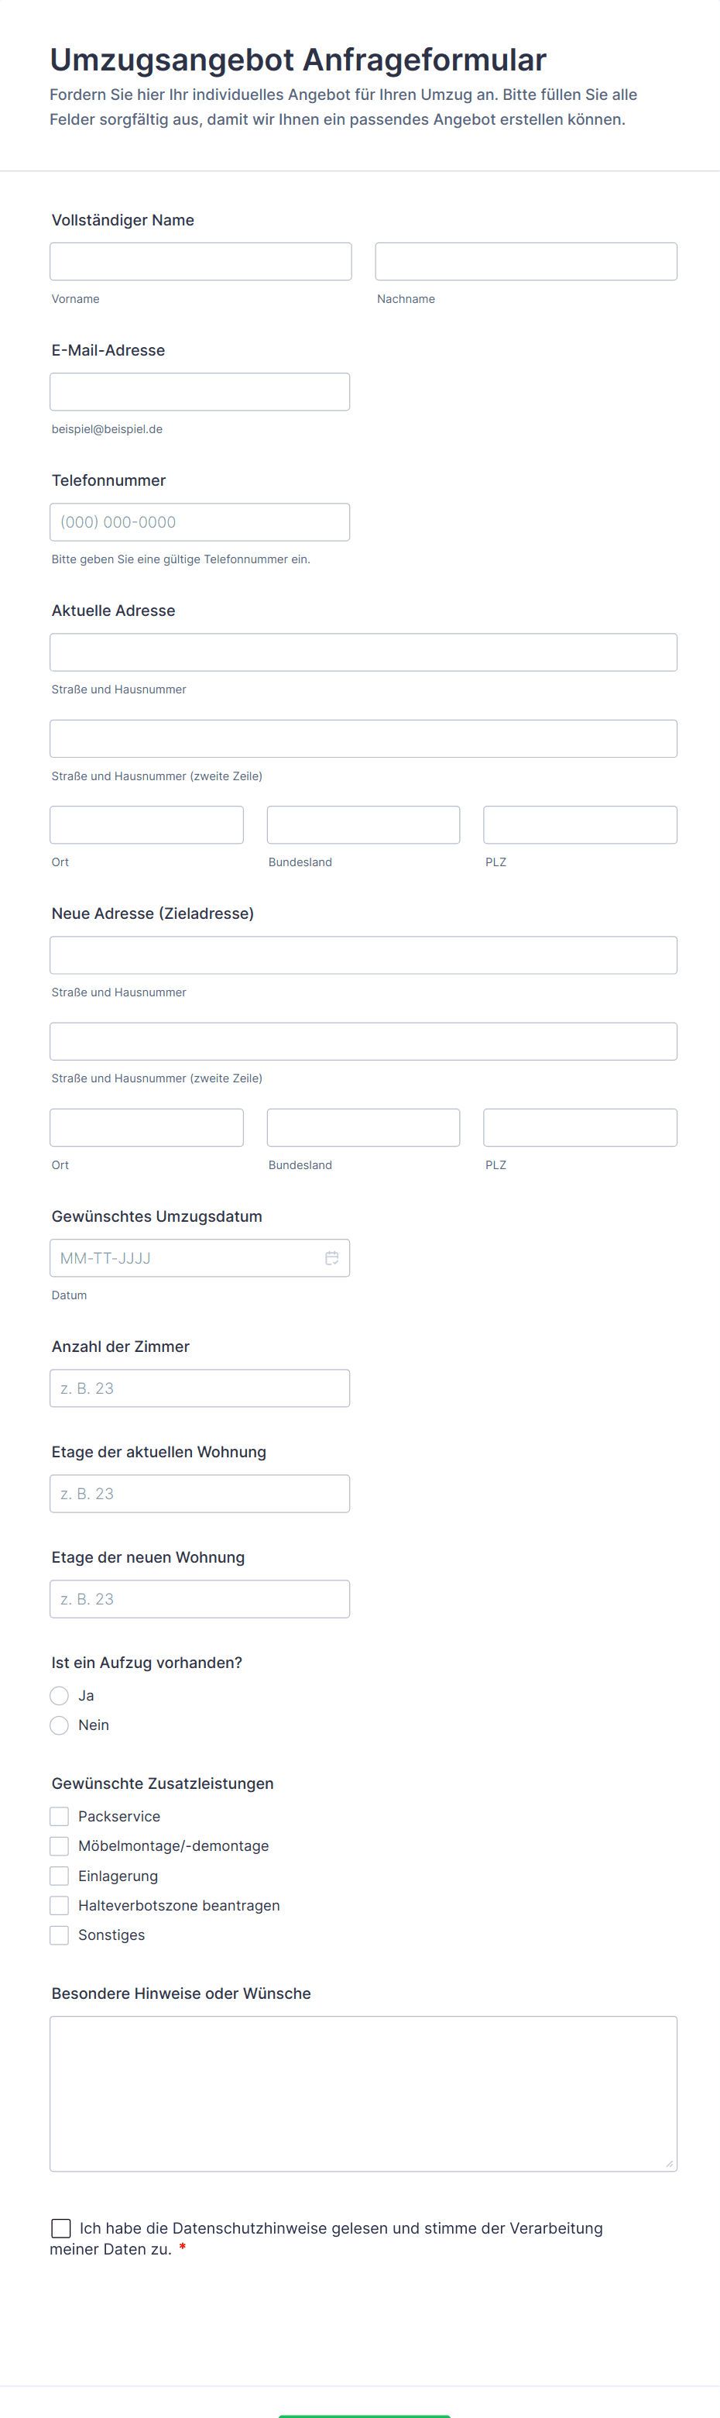Image resolution: width=720 pixels, height=2418 pixels.
Task: Choose Nein for elevator availability
Action: pyautogui.click(x=59, y=1725)
